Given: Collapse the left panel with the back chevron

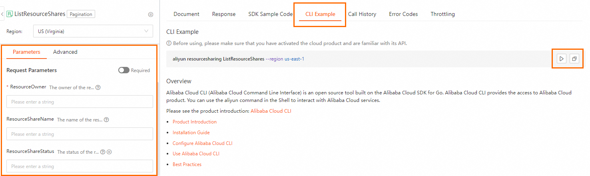Looking at the screenshot, I should pyautogui.click(x=2, y=14).
